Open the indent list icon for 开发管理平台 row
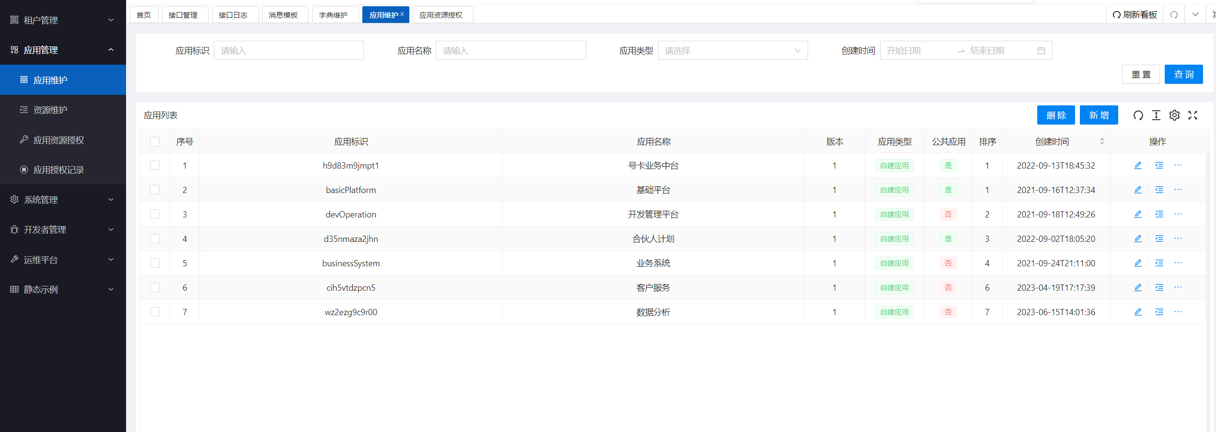This screenshot has width=1216, height=432. pyautogui.click(x=1159, y=214)
